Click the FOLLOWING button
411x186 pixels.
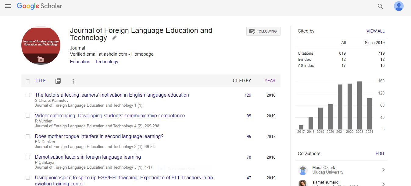tap(263, 31)
